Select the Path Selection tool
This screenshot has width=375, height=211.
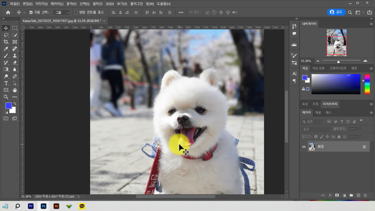point(15,83)
